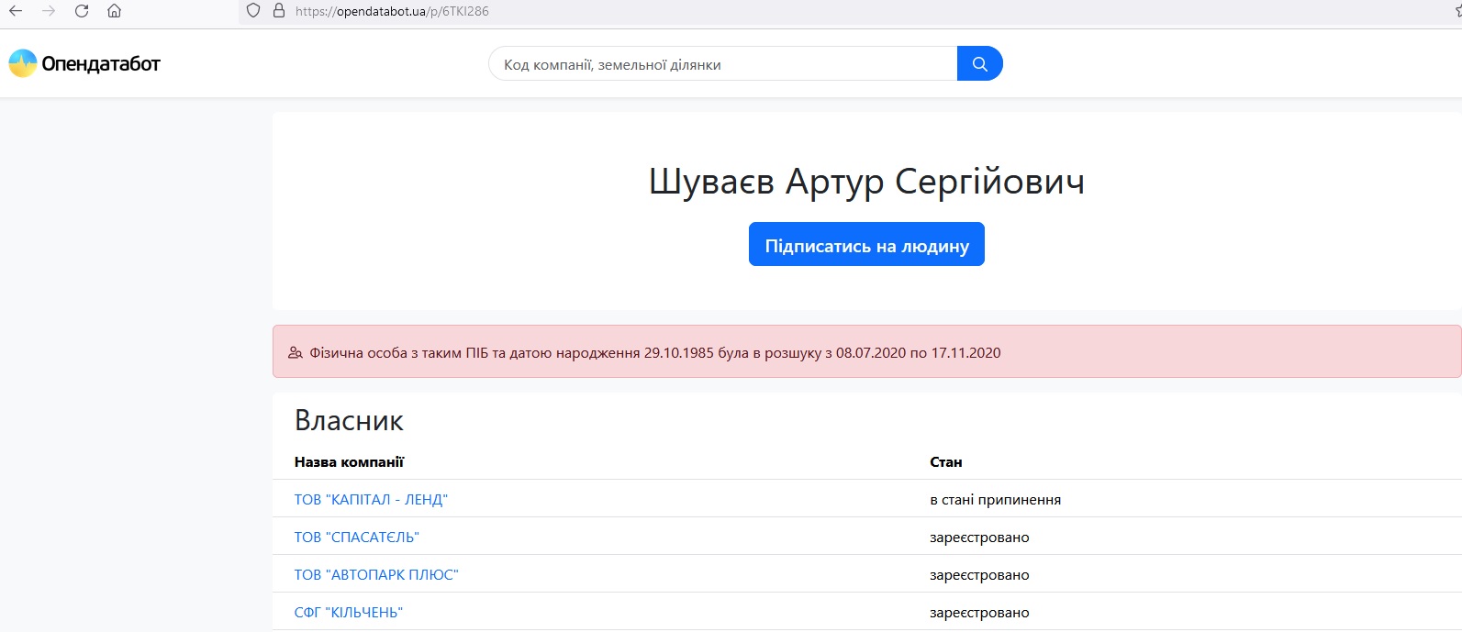Open the СФГ "КІЛЬЧЕНЬ" company link

[349, 613]
